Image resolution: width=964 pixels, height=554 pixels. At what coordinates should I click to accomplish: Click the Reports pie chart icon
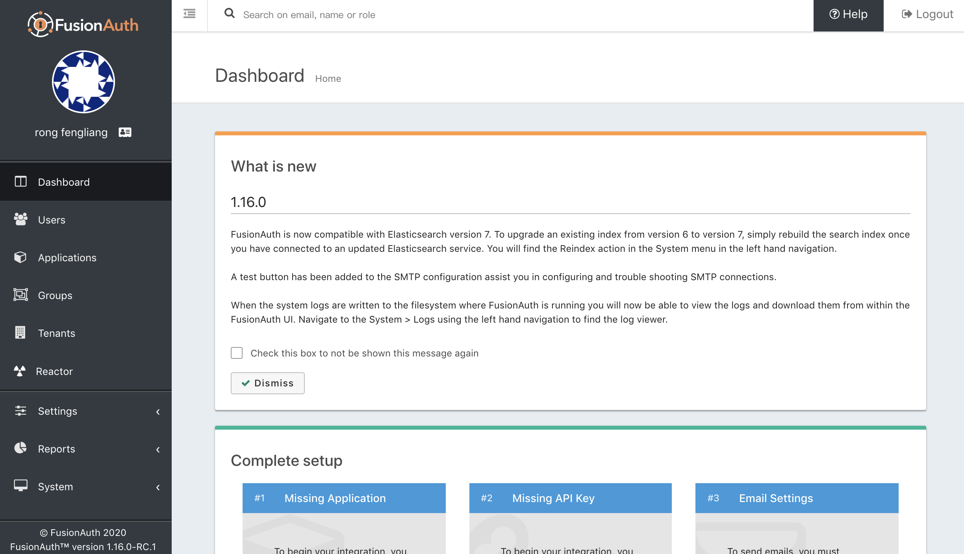point(20,448)
